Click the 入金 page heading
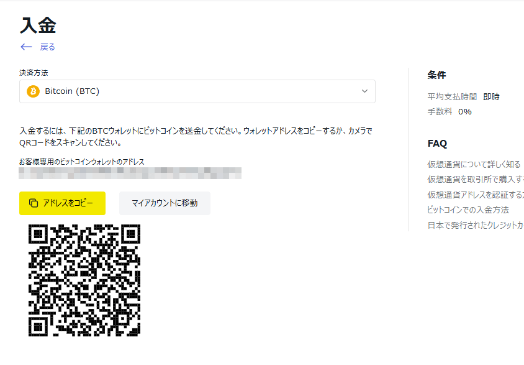 38,25
